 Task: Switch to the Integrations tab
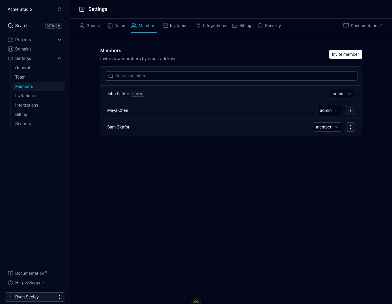(x=211, y=26)
